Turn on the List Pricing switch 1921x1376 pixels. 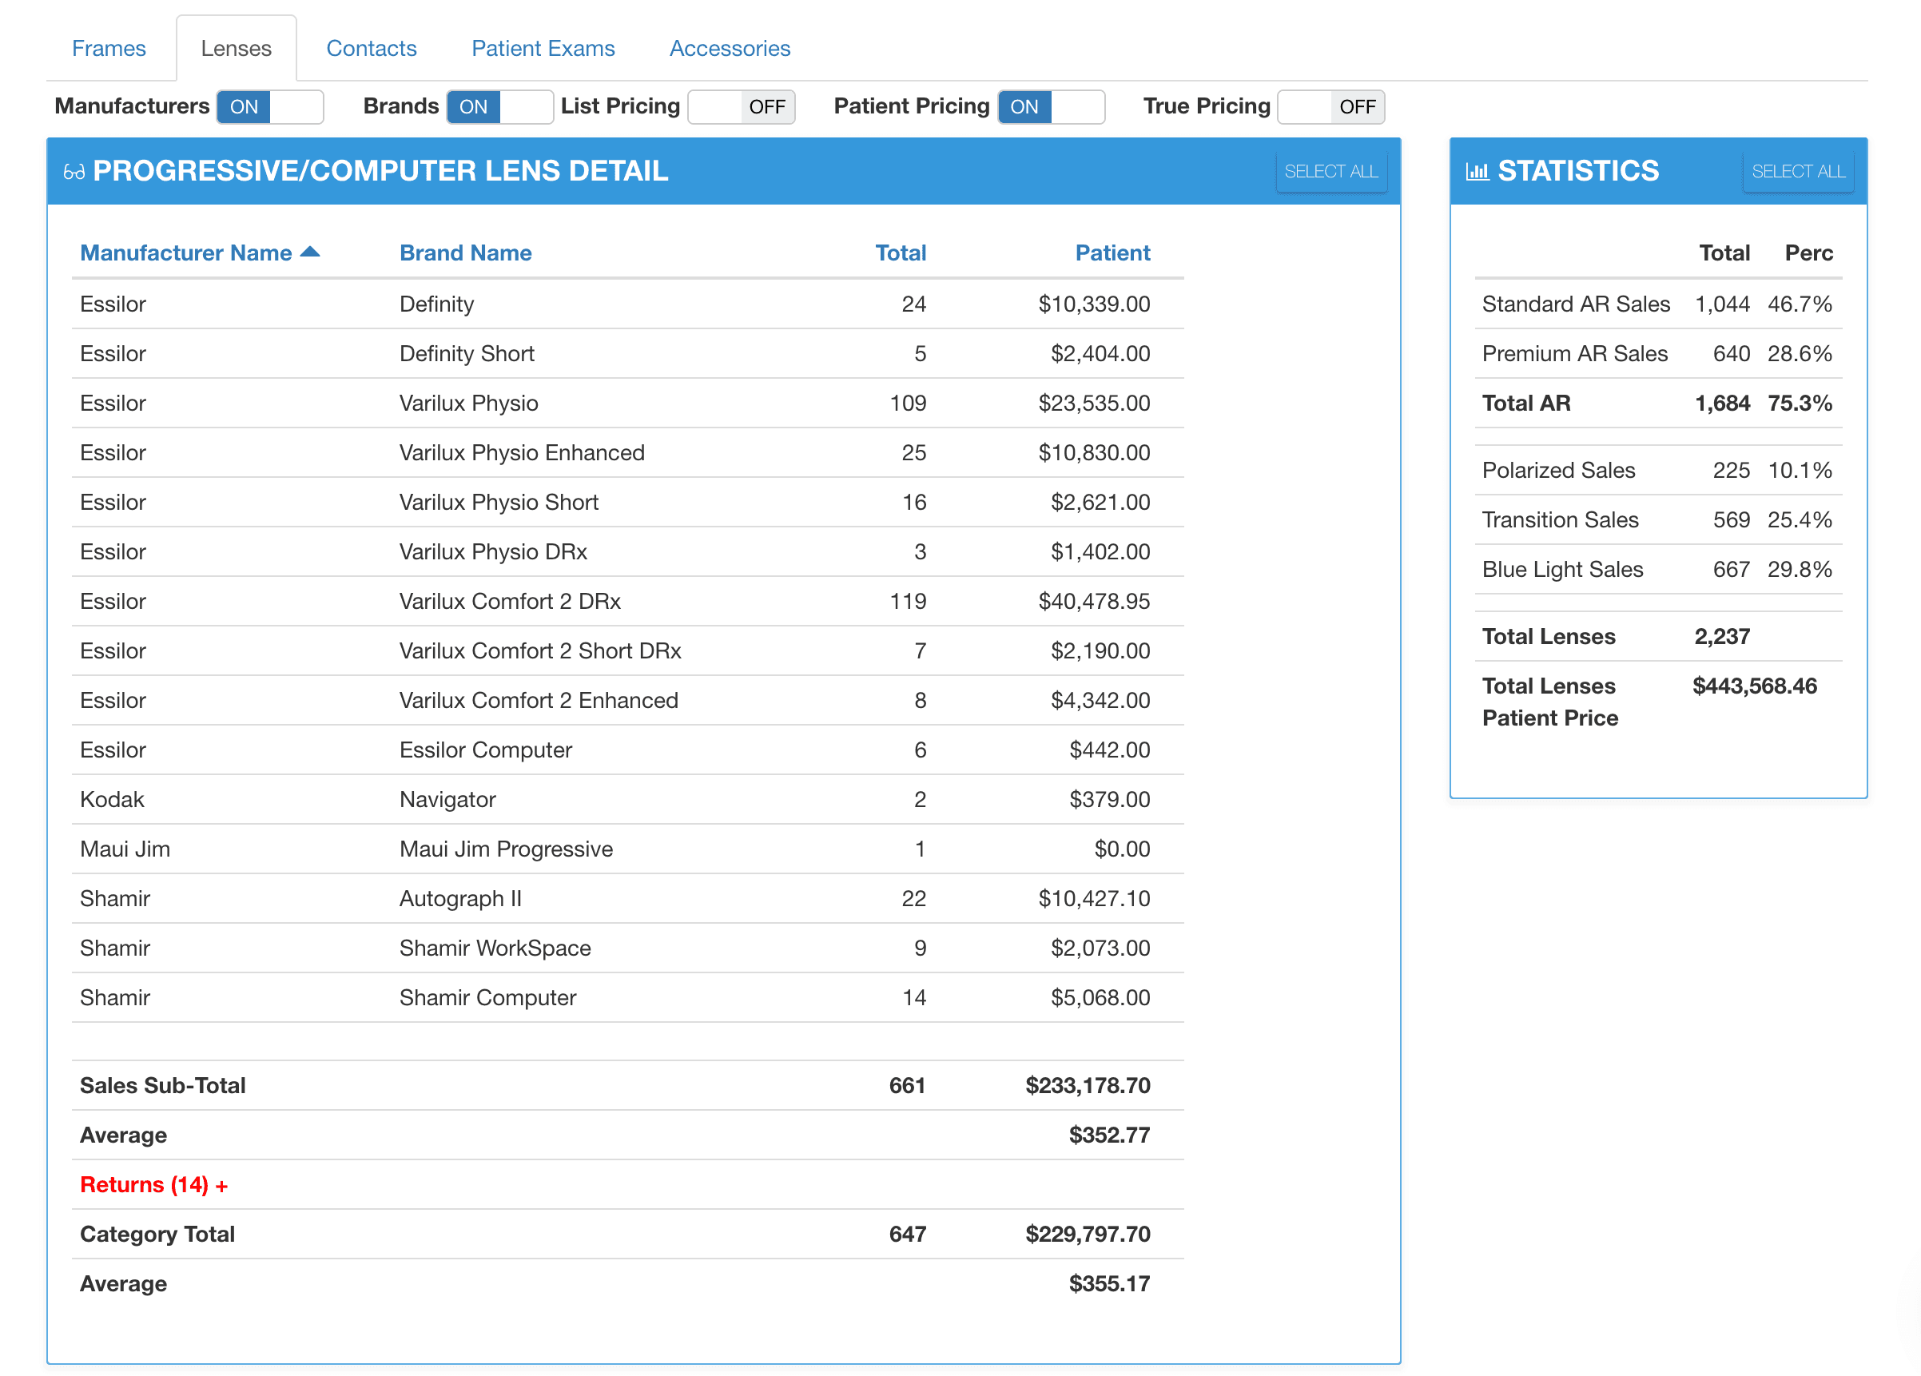point(741,107)
